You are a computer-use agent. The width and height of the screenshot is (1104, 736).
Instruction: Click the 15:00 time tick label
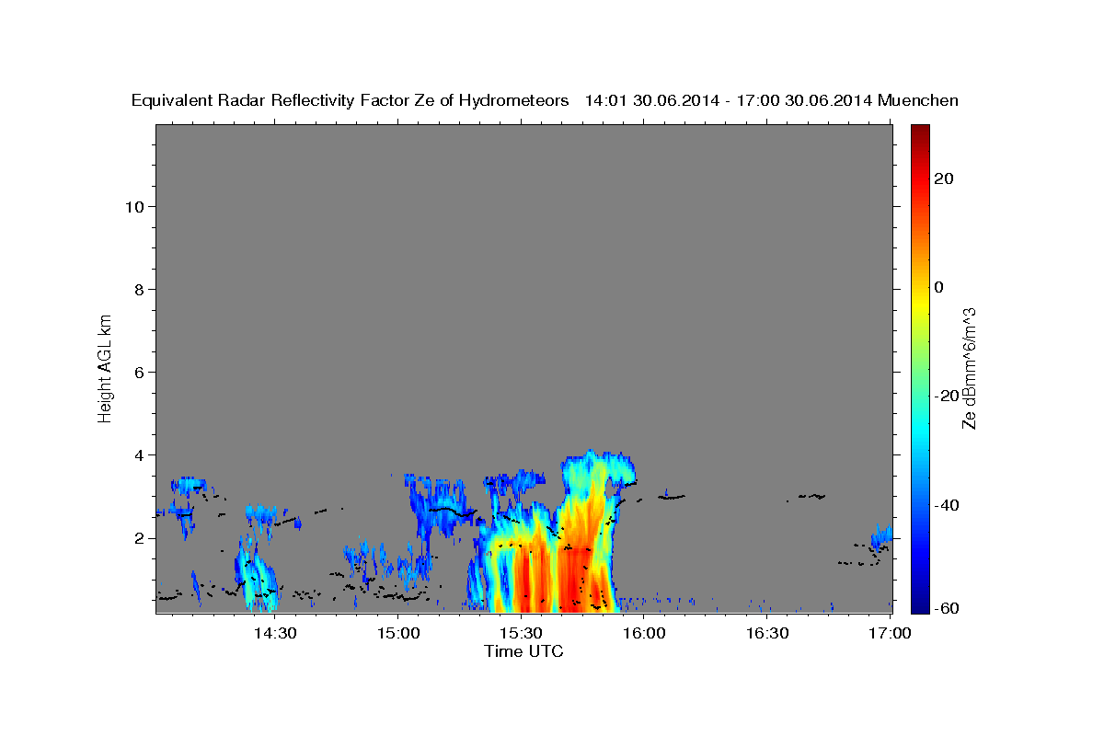(x=398, y=633)
